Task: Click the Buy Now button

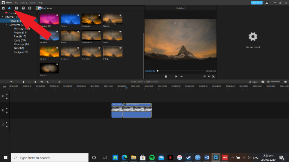Action: tap(257, 3)
